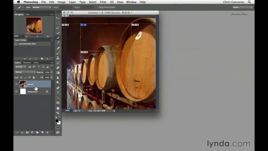Open Layers panel flyout menu
268x151 pixels.
(52, 62)
